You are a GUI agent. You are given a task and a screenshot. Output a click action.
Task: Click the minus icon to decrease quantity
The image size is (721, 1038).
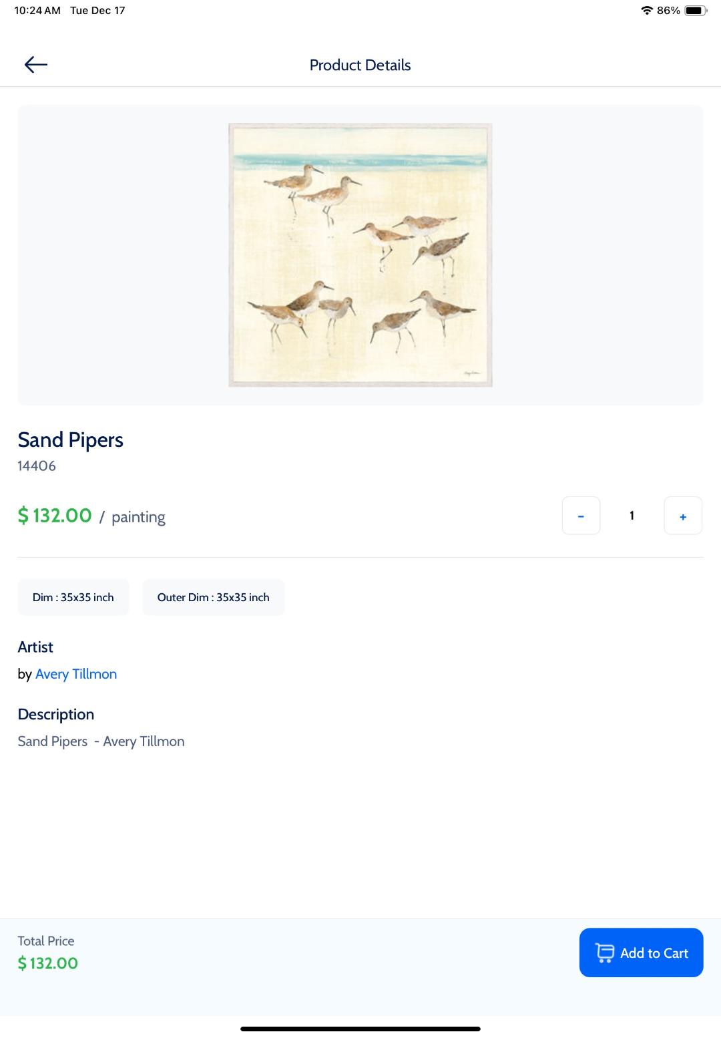tap(580, 515)
